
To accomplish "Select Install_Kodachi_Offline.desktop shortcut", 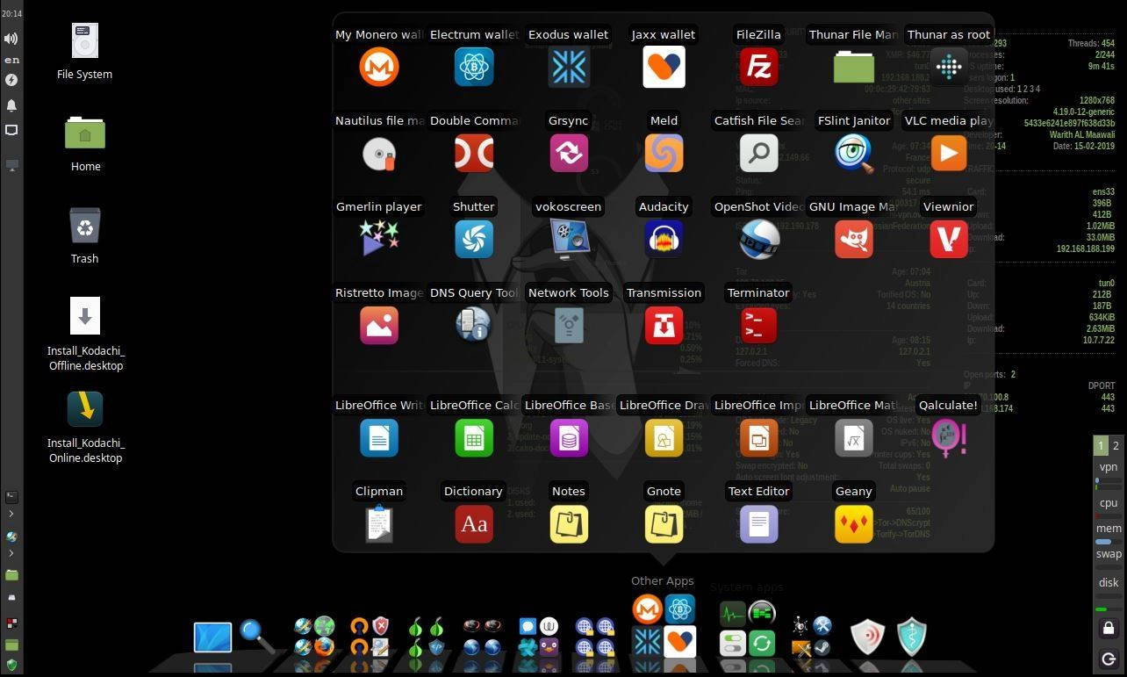I will (x=85, y=316).
